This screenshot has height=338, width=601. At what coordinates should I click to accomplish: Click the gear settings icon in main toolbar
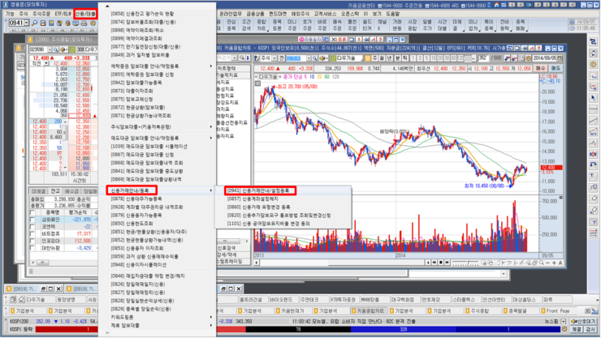click(93, 24)
